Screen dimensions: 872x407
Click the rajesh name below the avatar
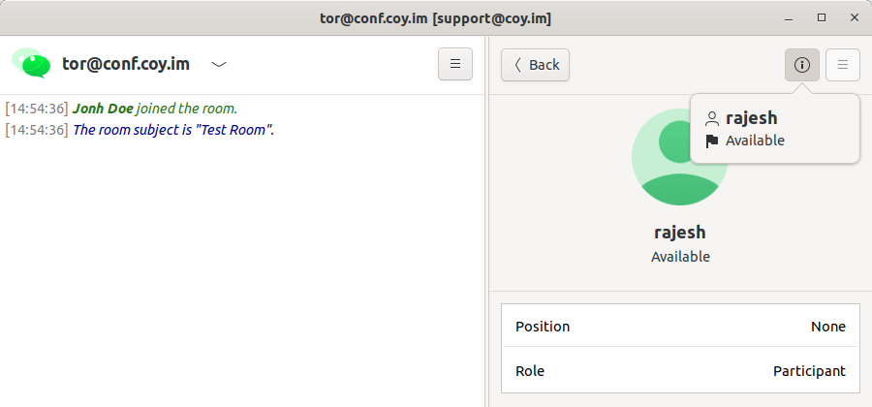[x=680, y=233]
